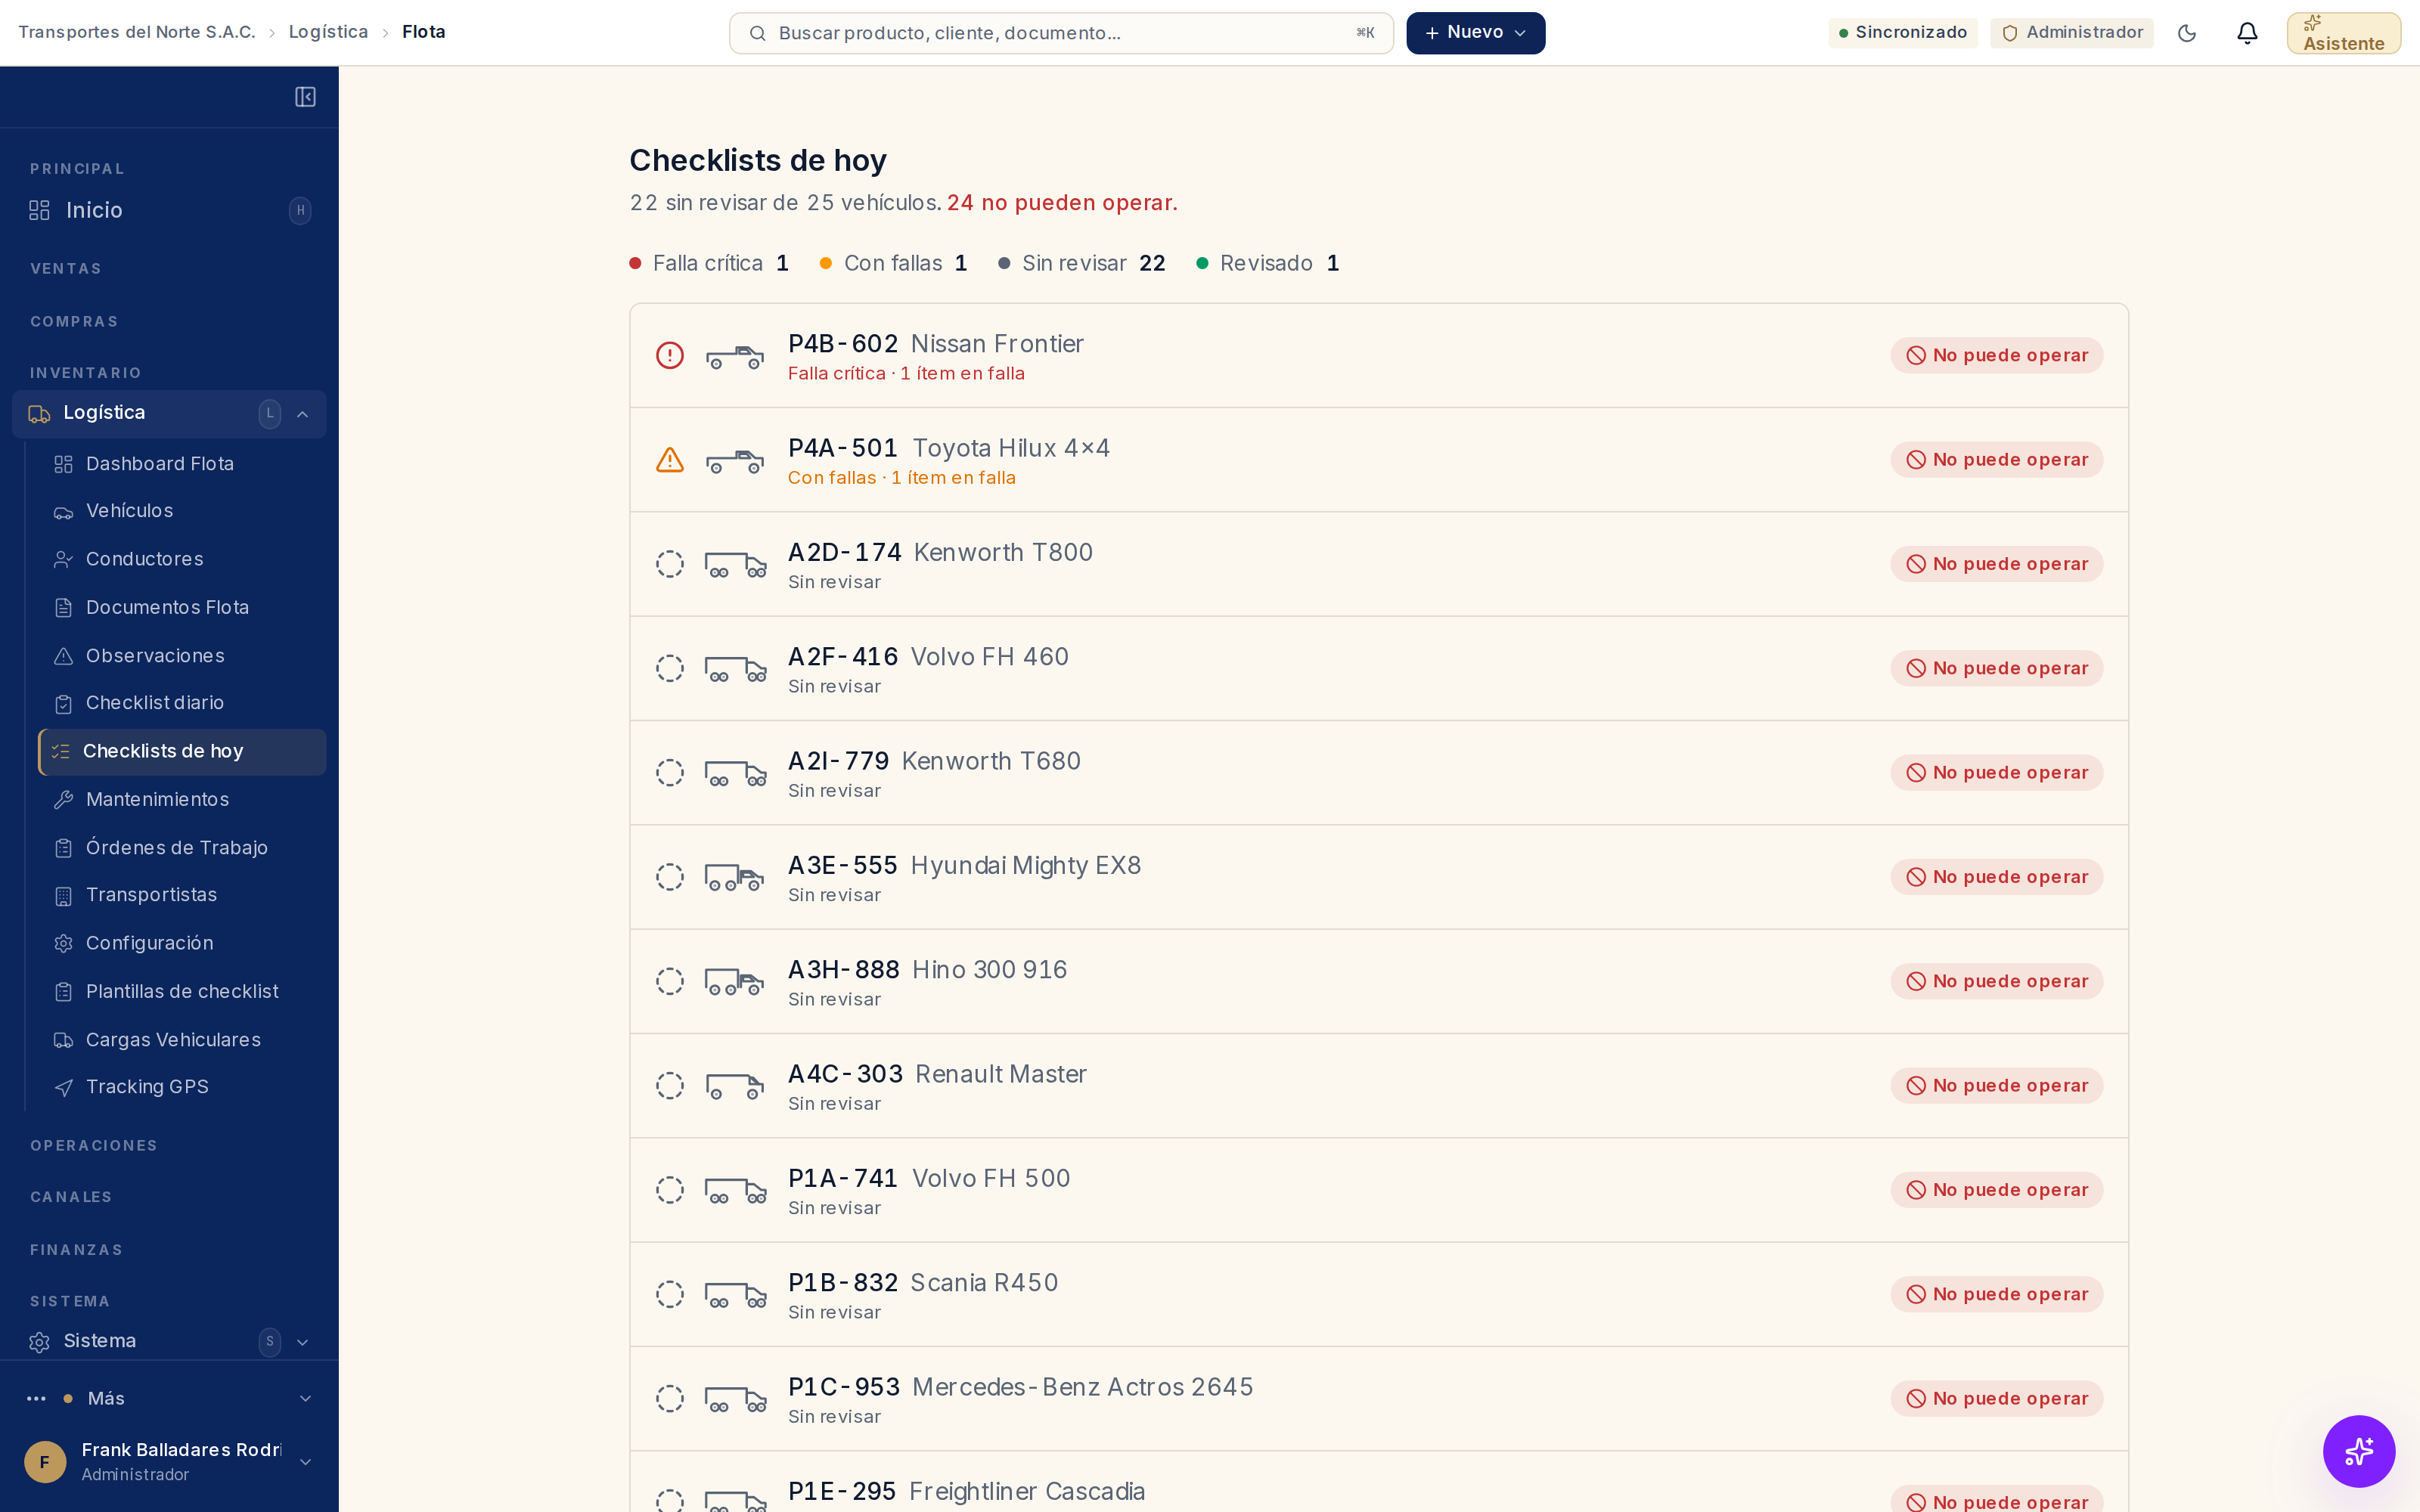Expand the Sistema section chevron
The width and height of the screenshot is (2420, 1512).
[303, 1342]
